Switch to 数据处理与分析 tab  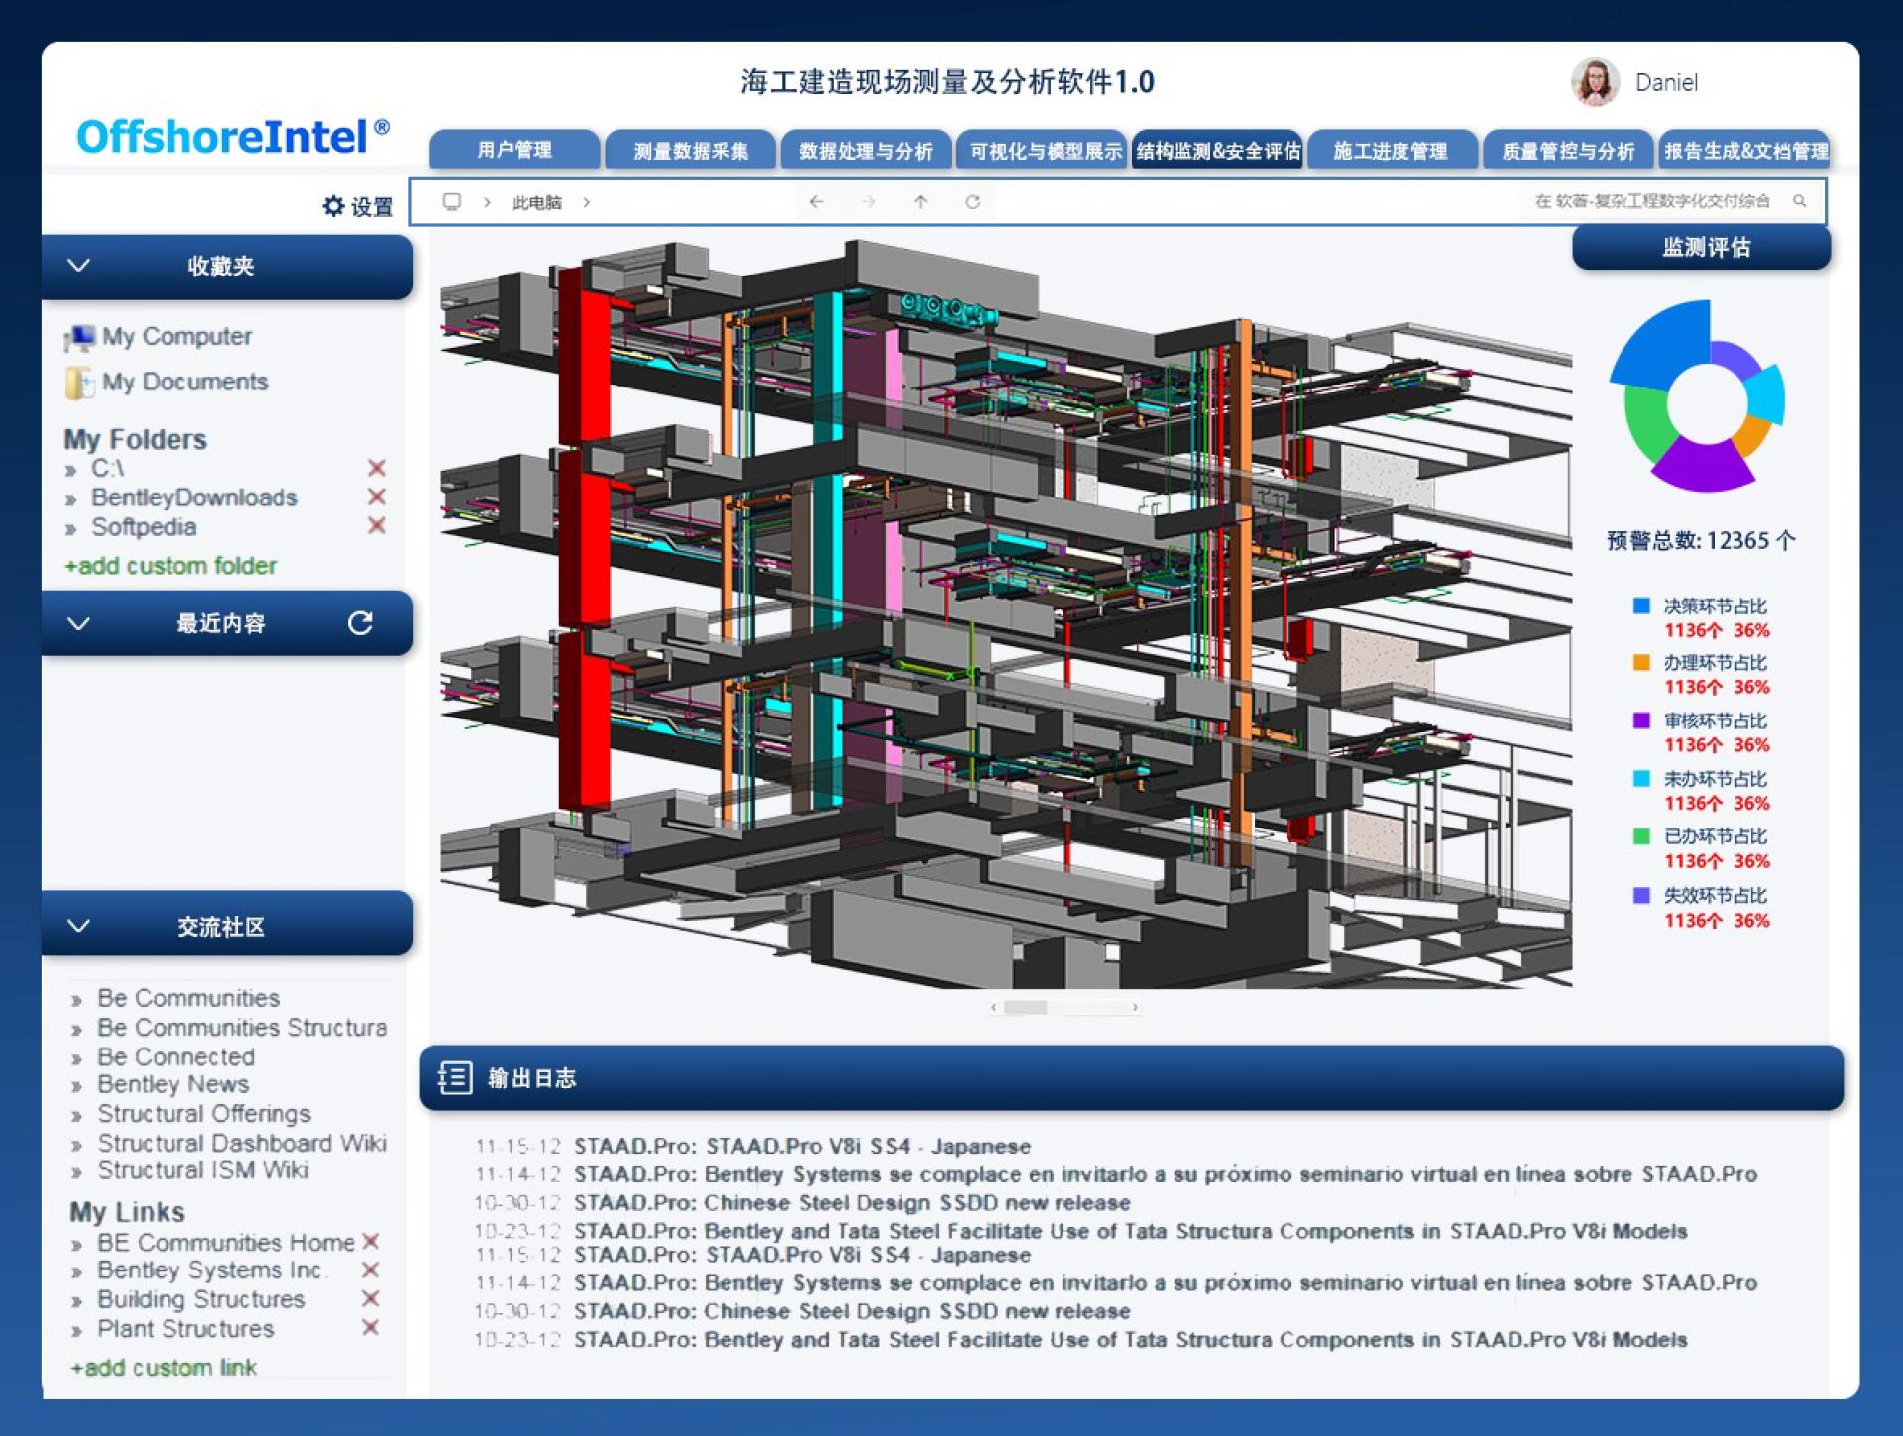pos(866,151)
